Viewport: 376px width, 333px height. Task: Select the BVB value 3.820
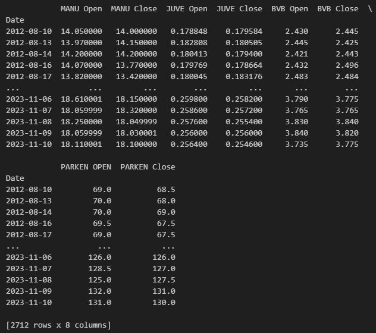click(347, 133)
